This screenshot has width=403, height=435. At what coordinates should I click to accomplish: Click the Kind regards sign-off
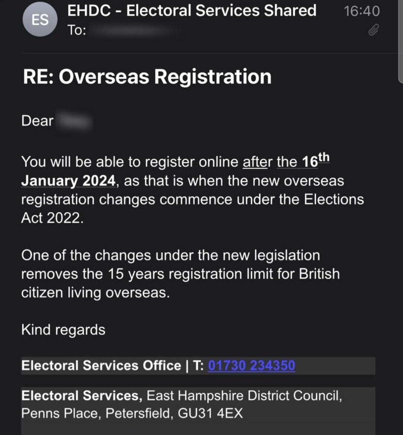[x=63, y=330]
